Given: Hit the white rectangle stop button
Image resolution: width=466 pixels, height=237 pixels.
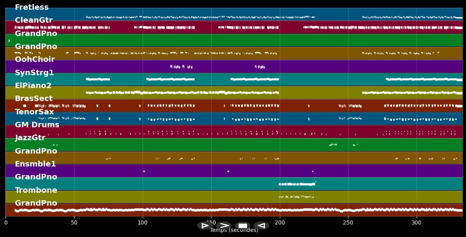Looking at the screenshot, I should click(243, 226).
